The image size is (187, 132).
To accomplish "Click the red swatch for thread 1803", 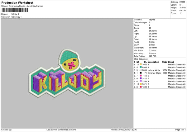I will [x=141, y=87].
